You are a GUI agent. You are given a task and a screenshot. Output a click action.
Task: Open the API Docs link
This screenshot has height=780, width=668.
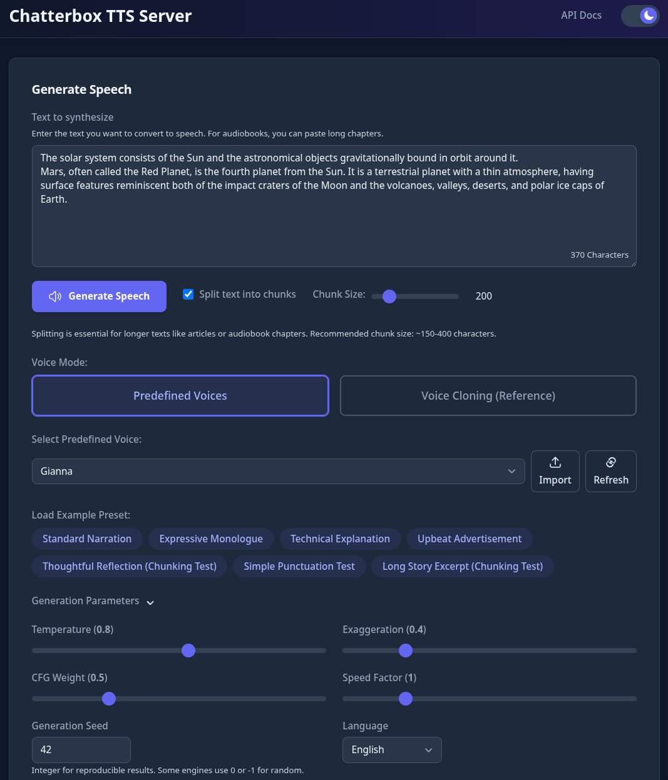(x=581, y=16)
